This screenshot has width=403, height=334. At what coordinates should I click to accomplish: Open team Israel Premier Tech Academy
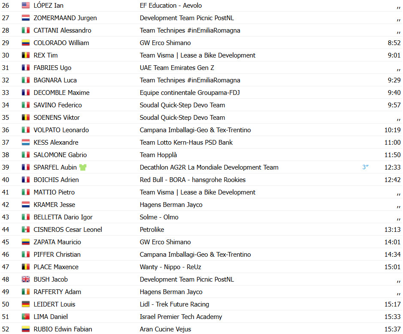click(181, 317)
